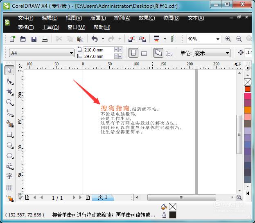Click the outline pen icon in status bar
255x223 pixels.
[164, 215]
